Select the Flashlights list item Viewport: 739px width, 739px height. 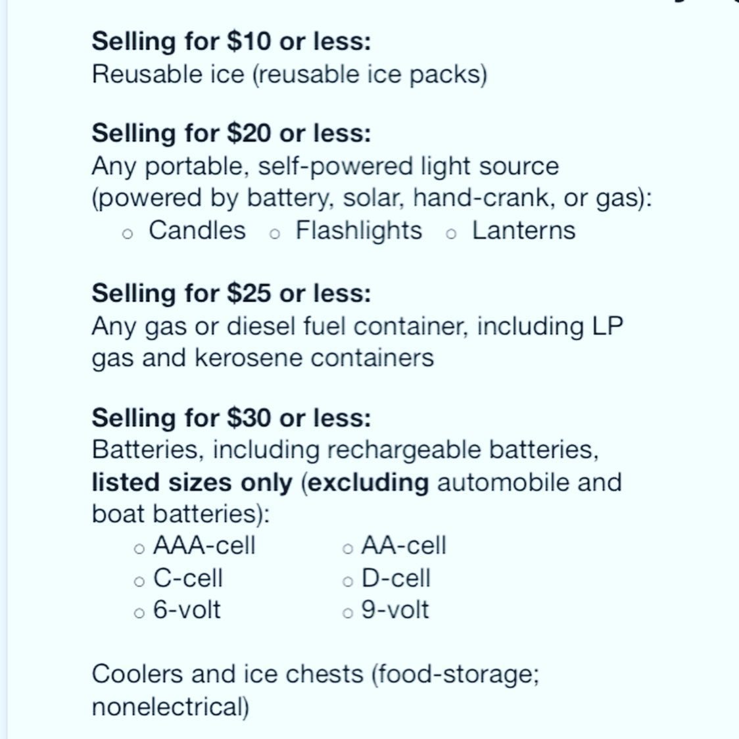point(358,230)
